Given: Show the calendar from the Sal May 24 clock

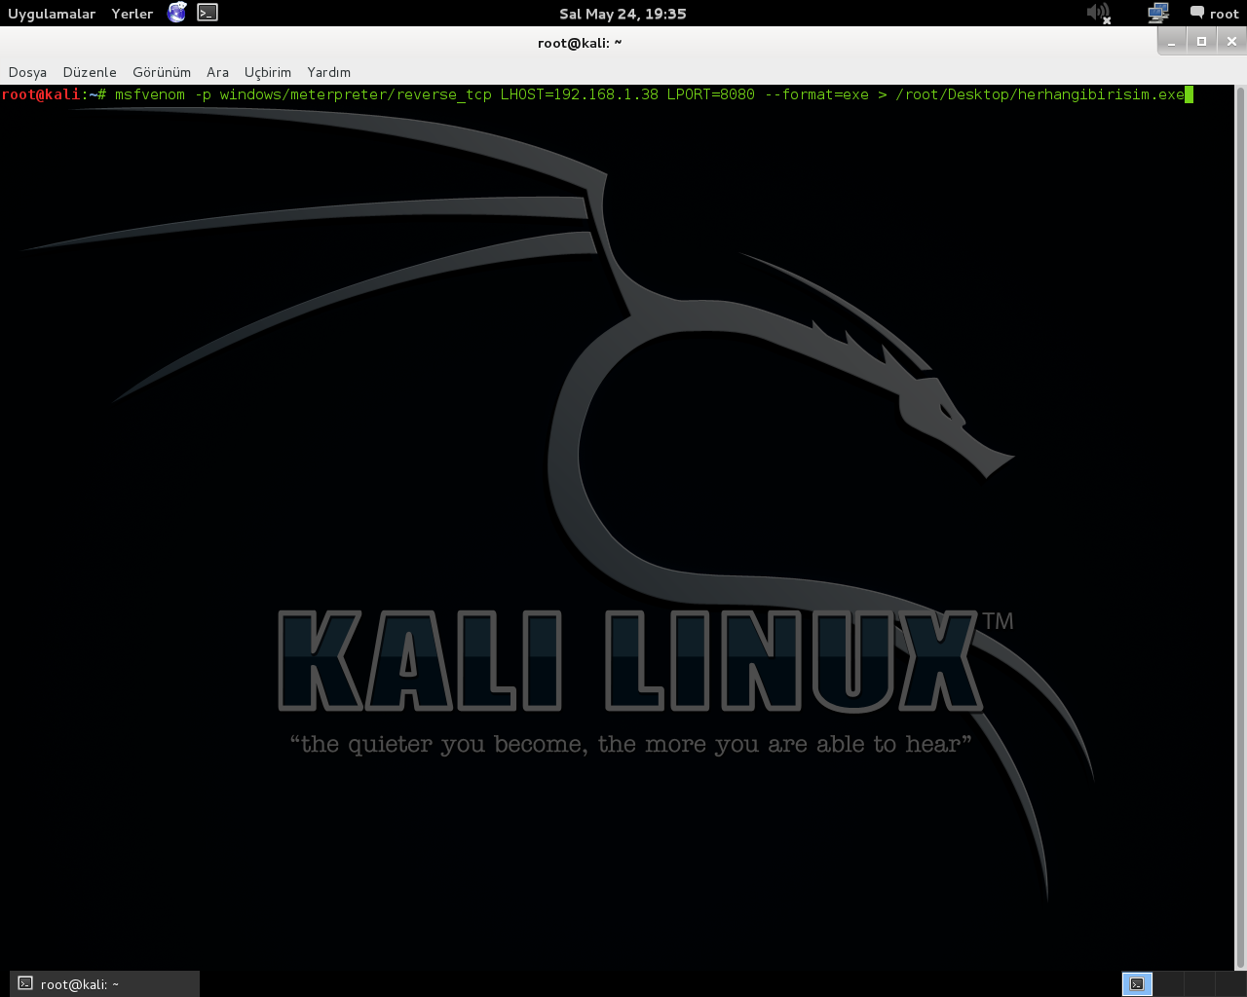Looking at the screenshot, I should pyautogui.click(x=623, y=14).
